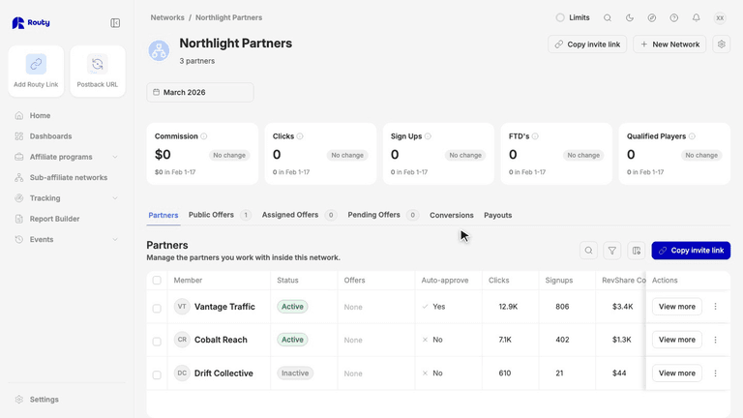743x418 pixels.
Task: Check the select-all header checkbox
Action: (157, 280)
